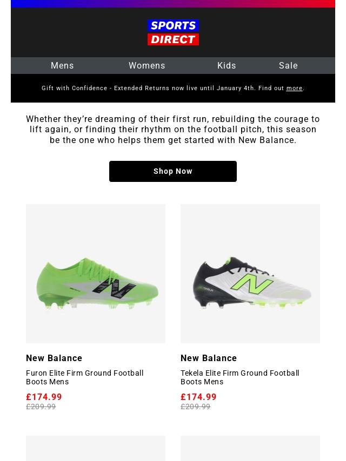Click the £174.99 price under Furon Elite
The width and height of the screenshot is (346, 461).
pyautogui.click(x=44, y=397)
